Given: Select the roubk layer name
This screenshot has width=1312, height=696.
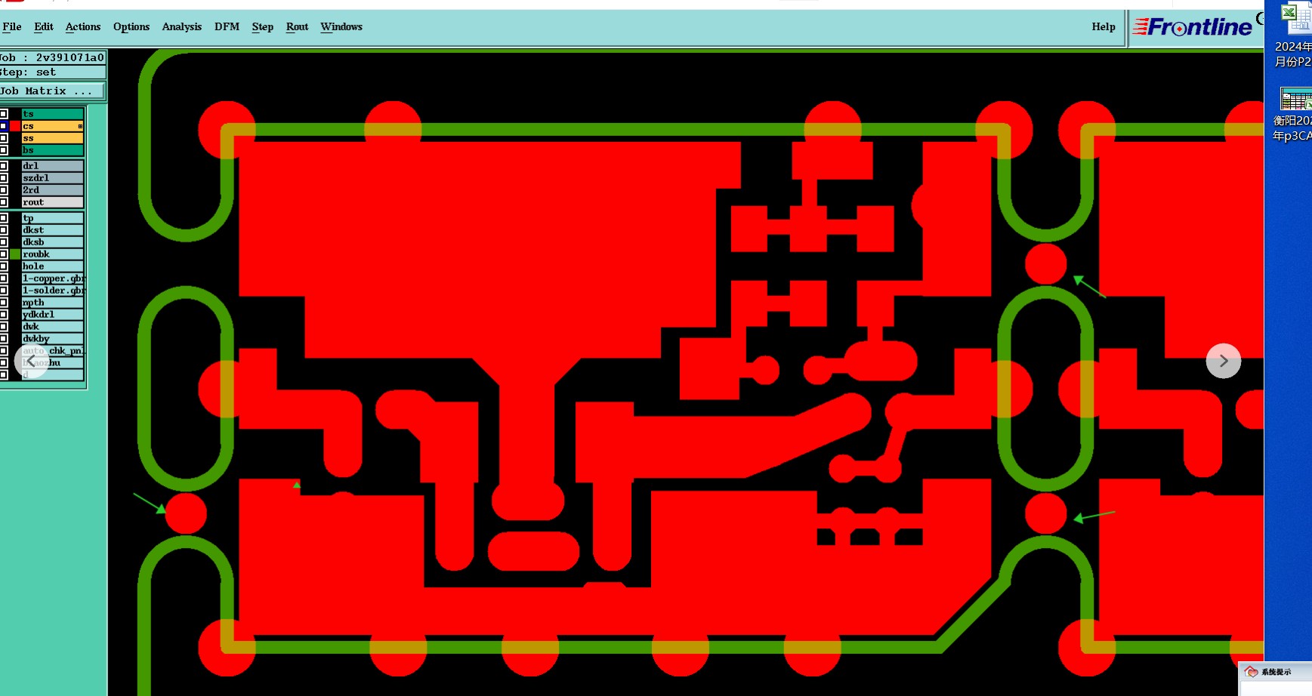Looking at the screenshot, I should (x=53, y=254).
